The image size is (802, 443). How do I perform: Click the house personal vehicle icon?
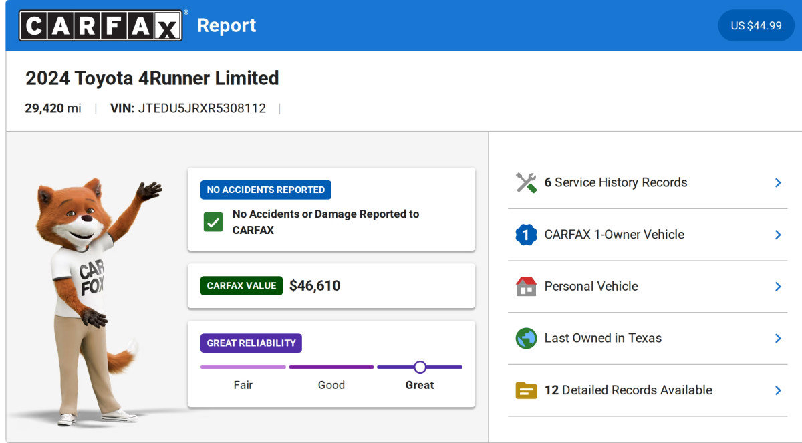click(526, 287)
